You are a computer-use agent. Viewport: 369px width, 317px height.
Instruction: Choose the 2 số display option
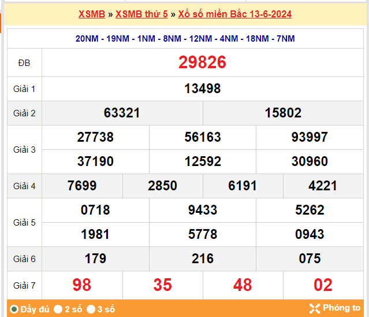click(58, 309)
